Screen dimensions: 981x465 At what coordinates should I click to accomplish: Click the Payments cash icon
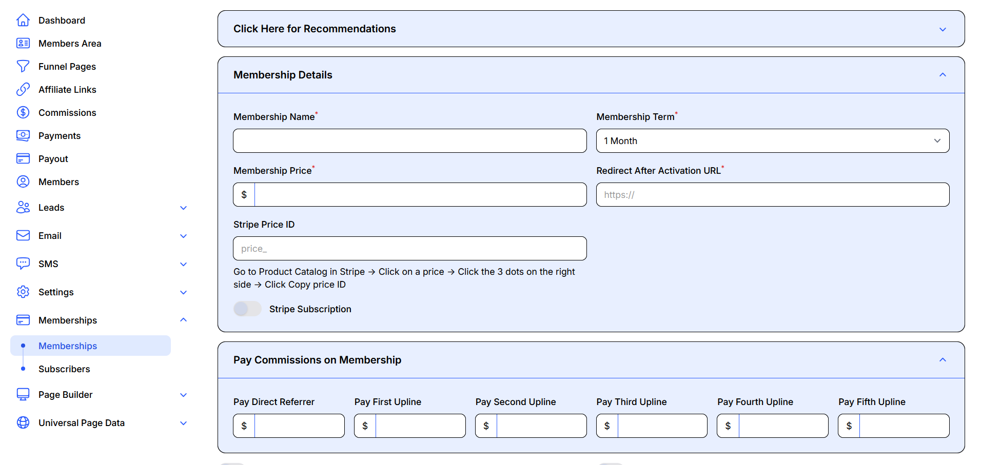click(23, 136)
